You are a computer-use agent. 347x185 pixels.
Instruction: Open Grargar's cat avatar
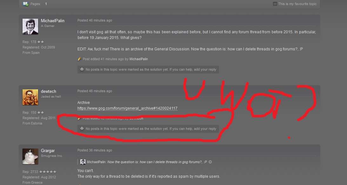30,156
